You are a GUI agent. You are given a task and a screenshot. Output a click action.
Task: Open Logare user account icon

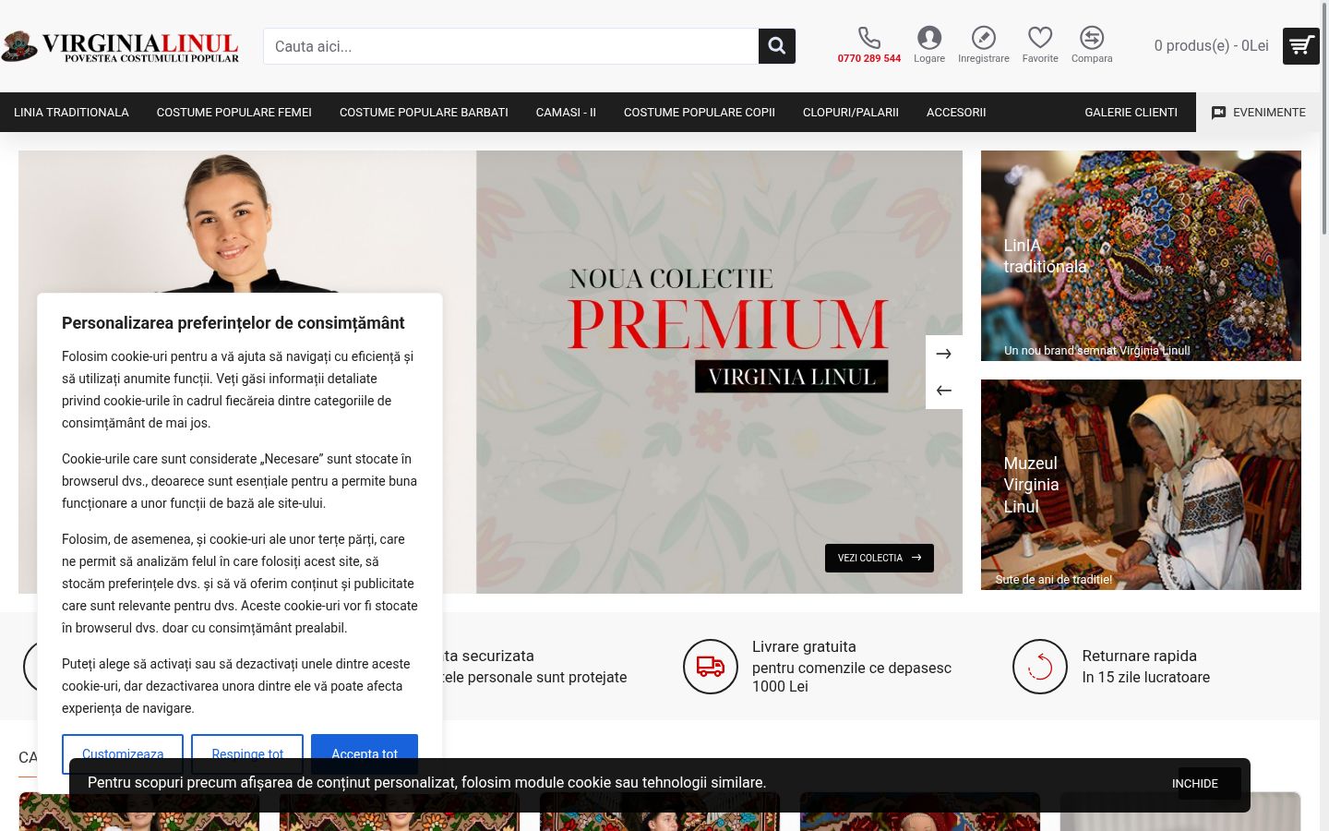929,37
